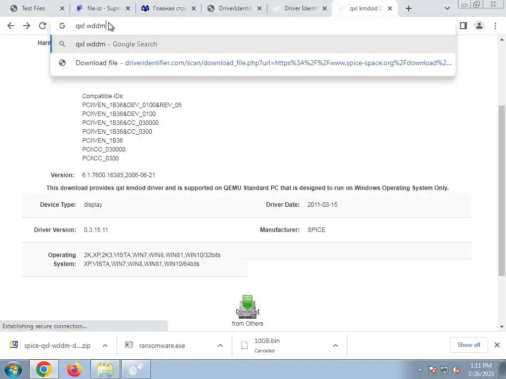Image resolution: width=506 pixels, height=379 pixels.
Task: Click Show all downloads
Action: (x=468, y=345)
